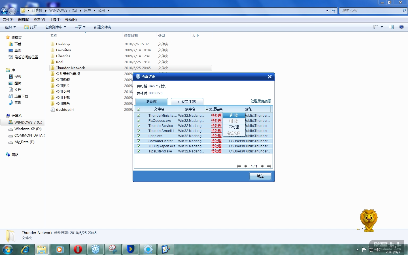
Task: Show hidden tray icons arrow
Action: [x=357, y=250]
